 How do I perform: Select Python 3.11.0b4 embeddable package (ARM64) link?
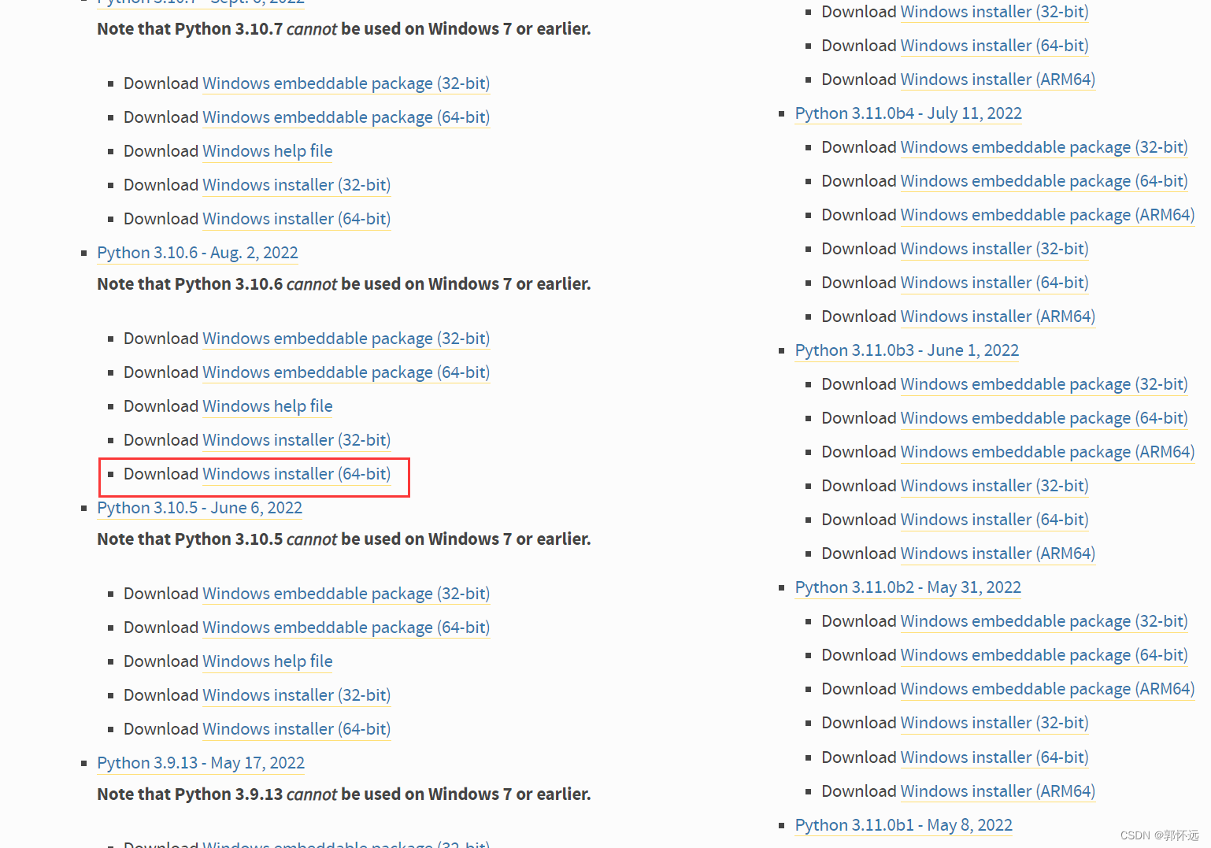point(1047,215)
